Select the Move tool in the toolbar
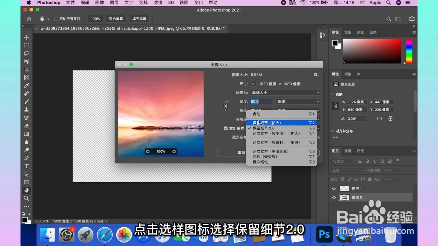 [x=27, y=37]
